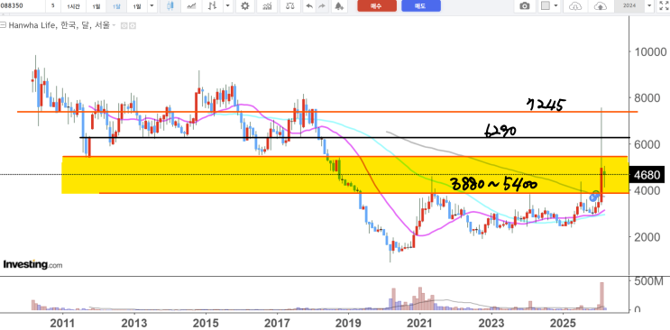Expand the interval list arrow

[x=152, y=6]
